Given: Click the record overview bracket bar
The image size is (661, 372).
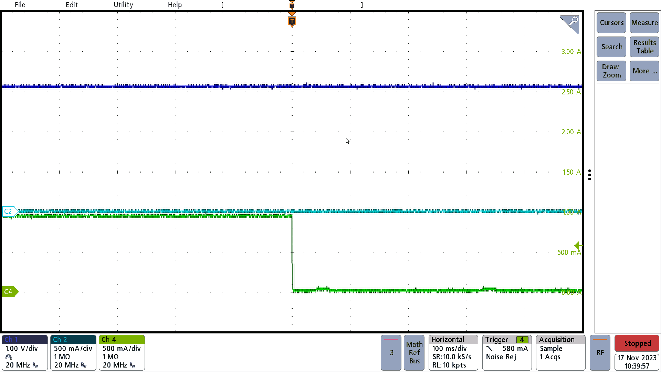Looking at the screenshot, I should pyautogui.click(x=292, y=5).
